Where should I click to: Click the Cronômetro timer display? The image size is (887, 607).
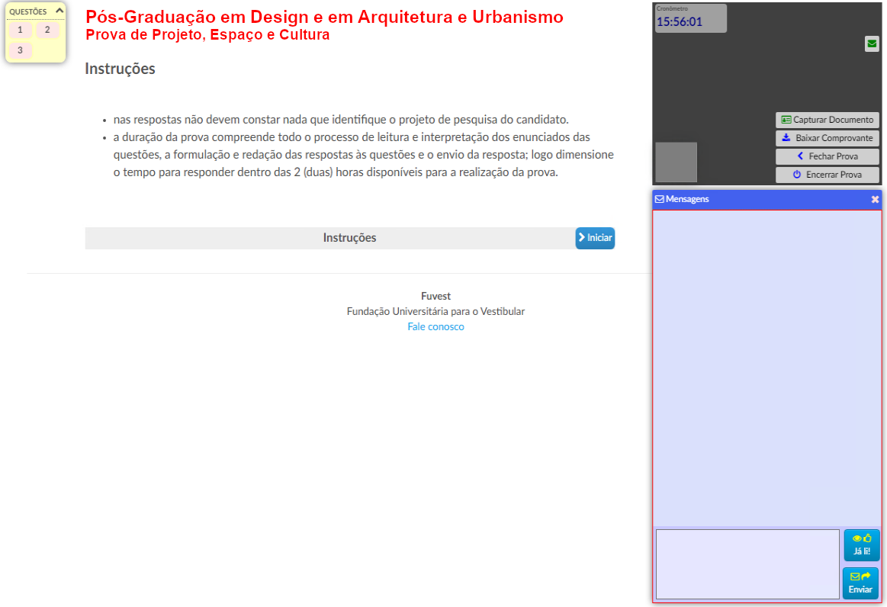tap(690, 18)
